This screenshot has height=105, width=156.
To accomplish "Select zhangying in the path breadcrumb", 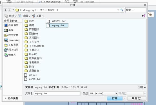I will 28,10.
